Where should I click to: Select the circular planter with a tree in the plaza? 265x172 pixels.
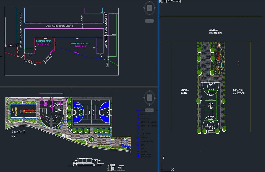[x=91, y=139]
